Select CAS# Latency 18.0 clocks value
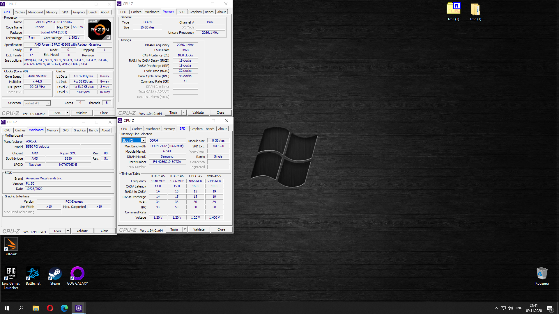Image resolution: width=559 pixels, height=314 pixels. 185,55
